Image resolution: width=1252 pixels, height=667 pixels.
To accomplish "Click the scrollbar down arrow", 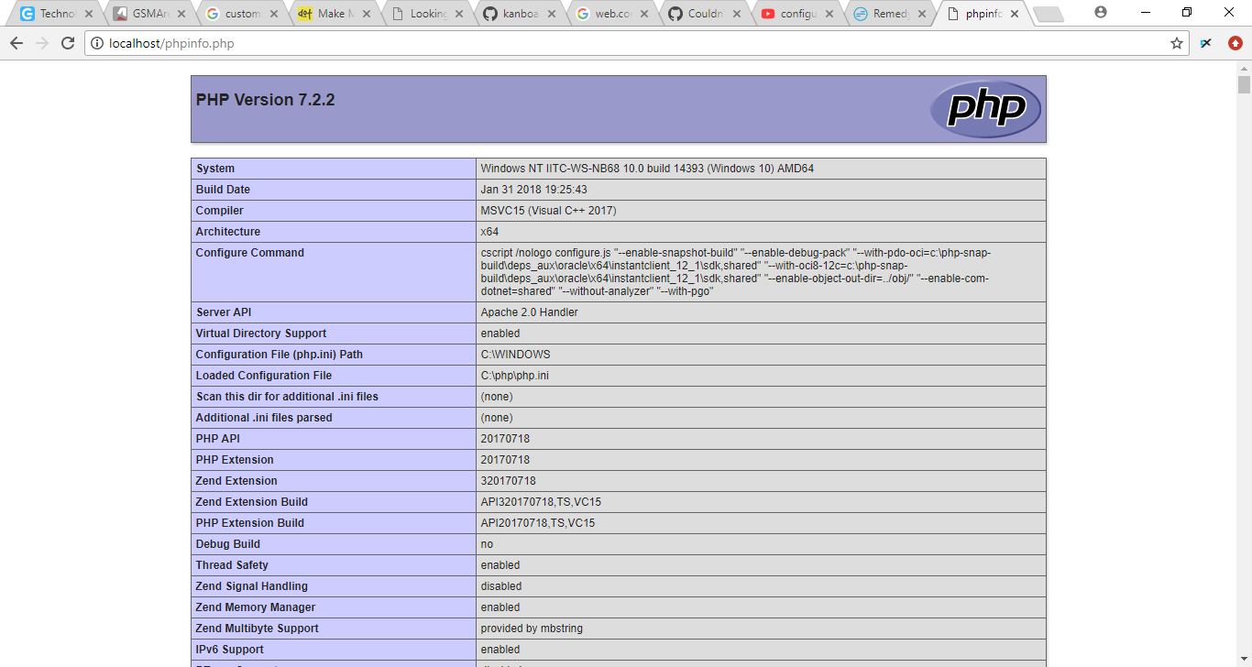I will pos(1244,660).
